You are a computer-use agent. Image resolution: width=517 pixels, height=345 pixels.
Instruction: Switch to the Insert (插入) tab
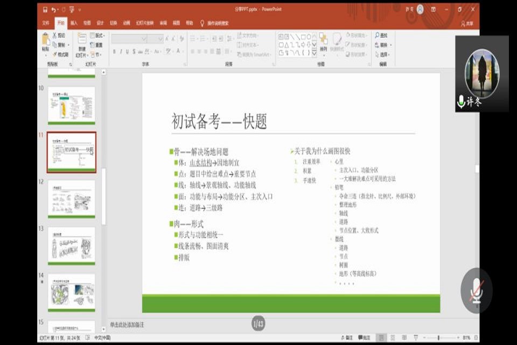[74, 23]
